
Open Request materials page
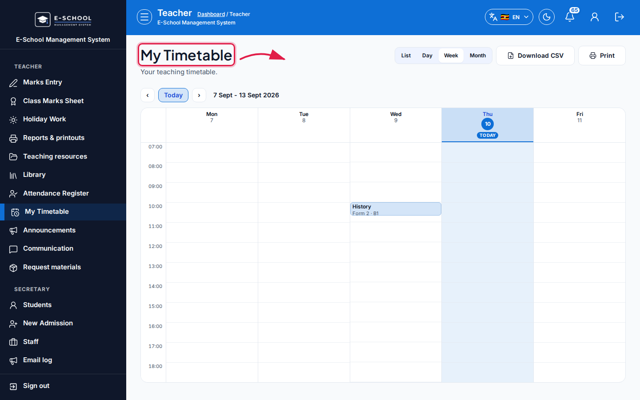pos(63,267)
